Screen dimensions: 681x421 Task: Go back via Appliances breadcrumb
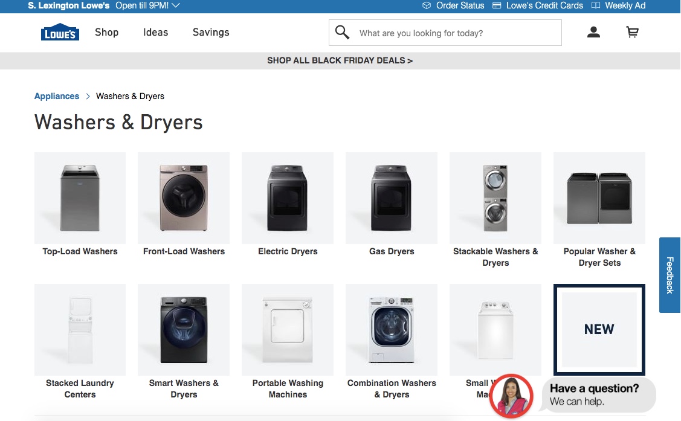coord(56,95)
